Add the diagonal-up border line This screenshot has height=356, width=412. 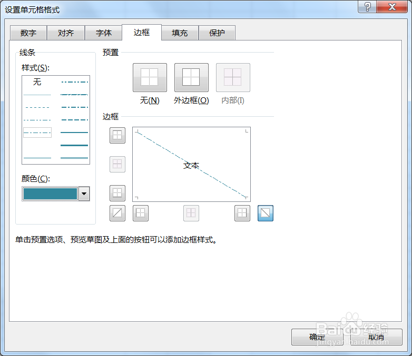pyautogui.click(x=117, y=213)
